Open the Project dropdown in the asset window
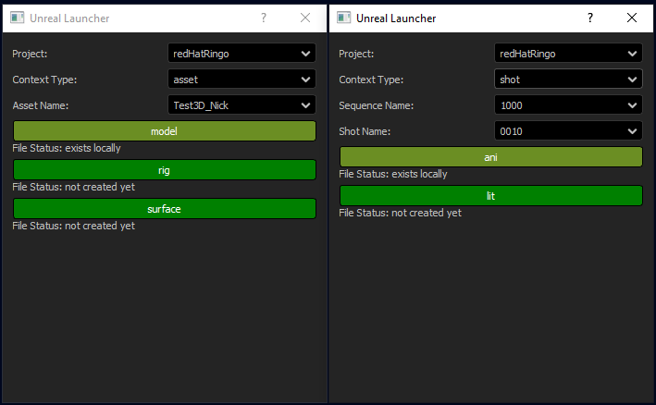656x405 pixels. [241, 54]
